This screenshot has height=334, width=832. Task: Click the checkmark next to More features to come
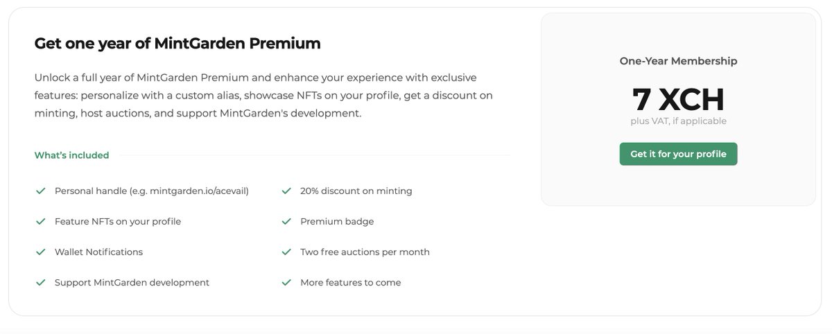(286, 282)
